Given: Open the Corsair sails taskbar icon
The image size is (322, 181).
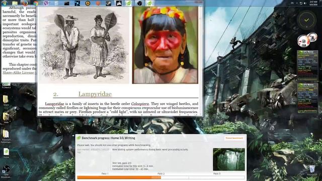Looking at the screenshot, I should coord(119,4).
